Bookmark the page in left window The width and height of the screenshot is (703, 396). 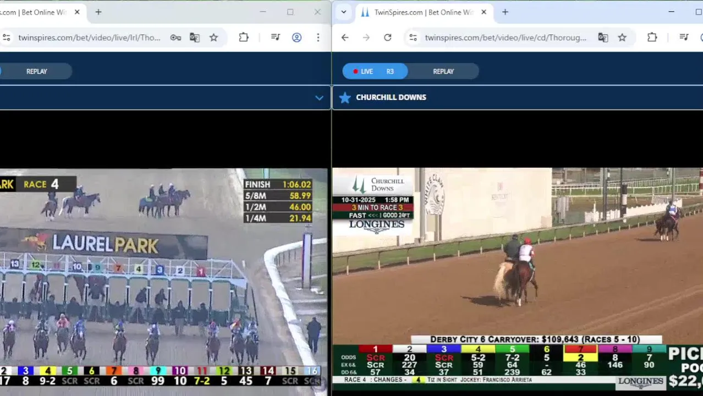pyautogui.click(x=214, y=37)
